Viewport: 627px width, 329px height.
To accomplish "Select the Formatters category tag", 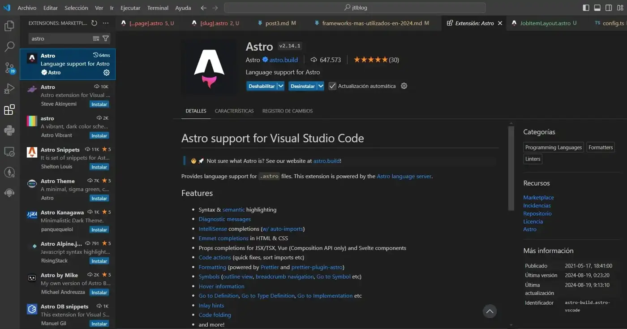I will 601,147.
